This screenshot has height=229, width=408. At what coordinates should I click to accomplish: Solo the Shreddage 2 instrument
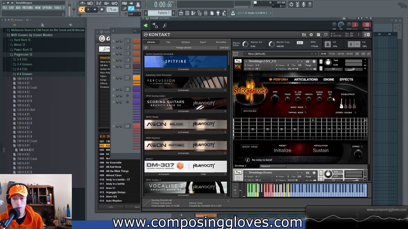click(x=321, y=61)
